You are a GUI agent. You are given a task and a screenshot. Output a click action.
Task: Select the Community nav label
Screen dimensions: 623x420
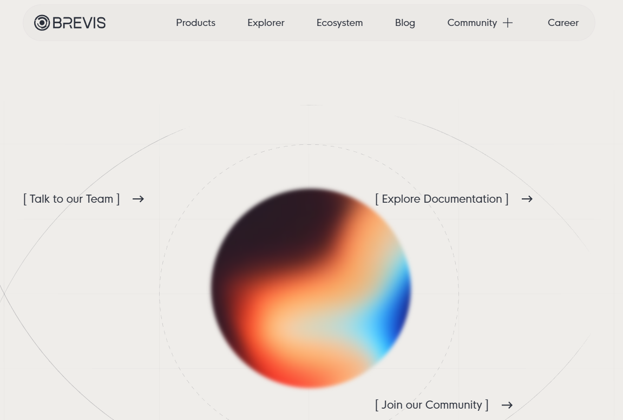click(471, 23)
